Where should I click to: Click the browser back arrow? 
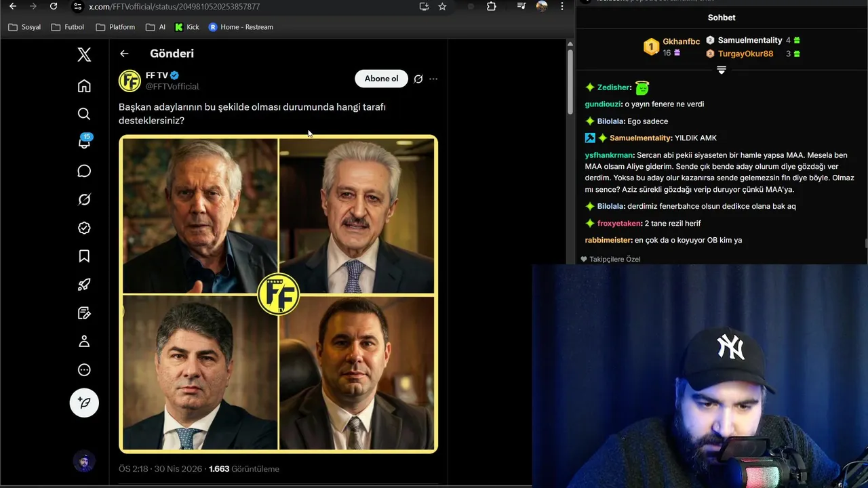click(12, 6)
